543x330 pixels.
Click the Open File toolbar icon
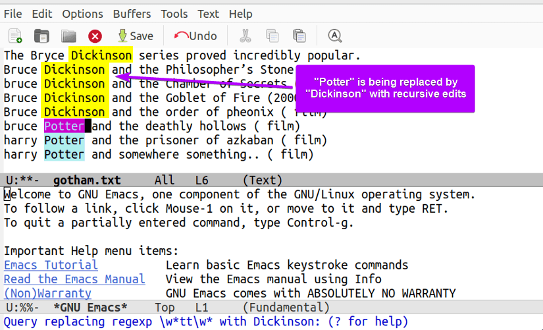41,36
